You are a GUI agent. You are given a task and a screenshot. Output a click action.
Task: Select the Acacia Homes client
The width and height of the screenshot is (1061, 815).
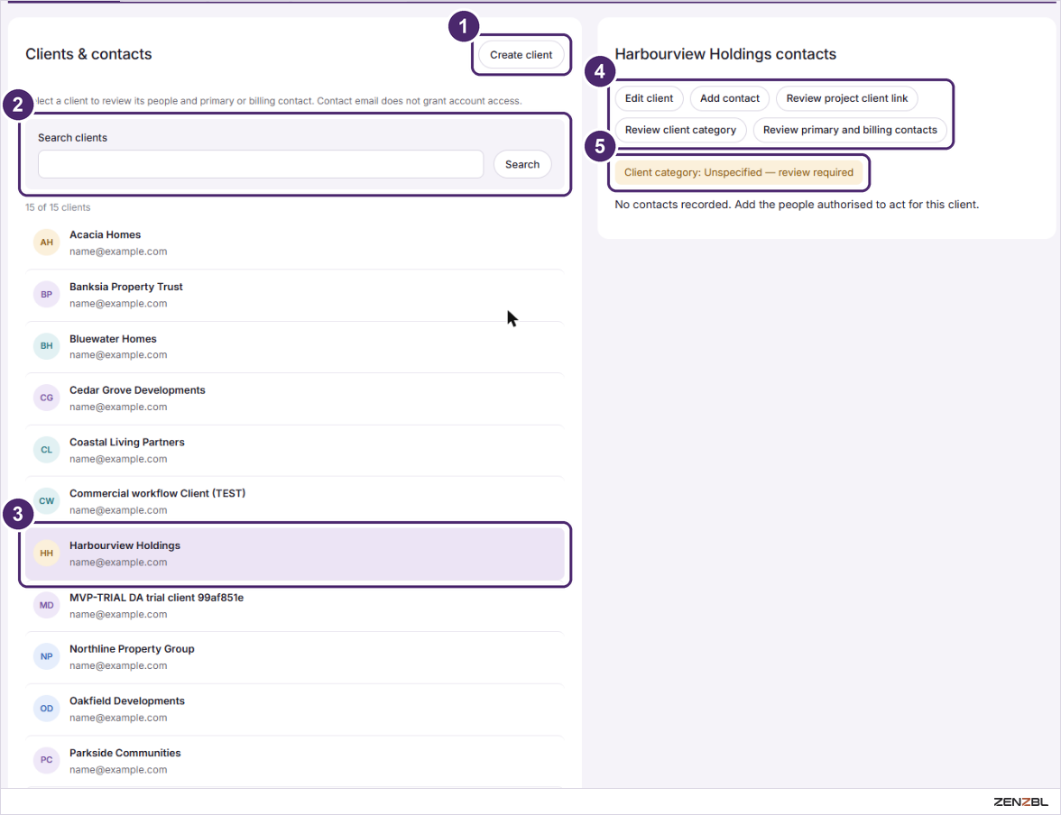294,243
